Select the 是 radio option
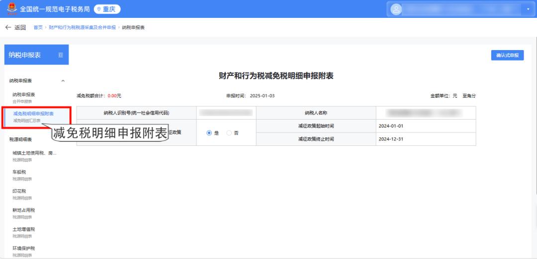This screenshot has height=259, width=537. (x=209, y=133)
